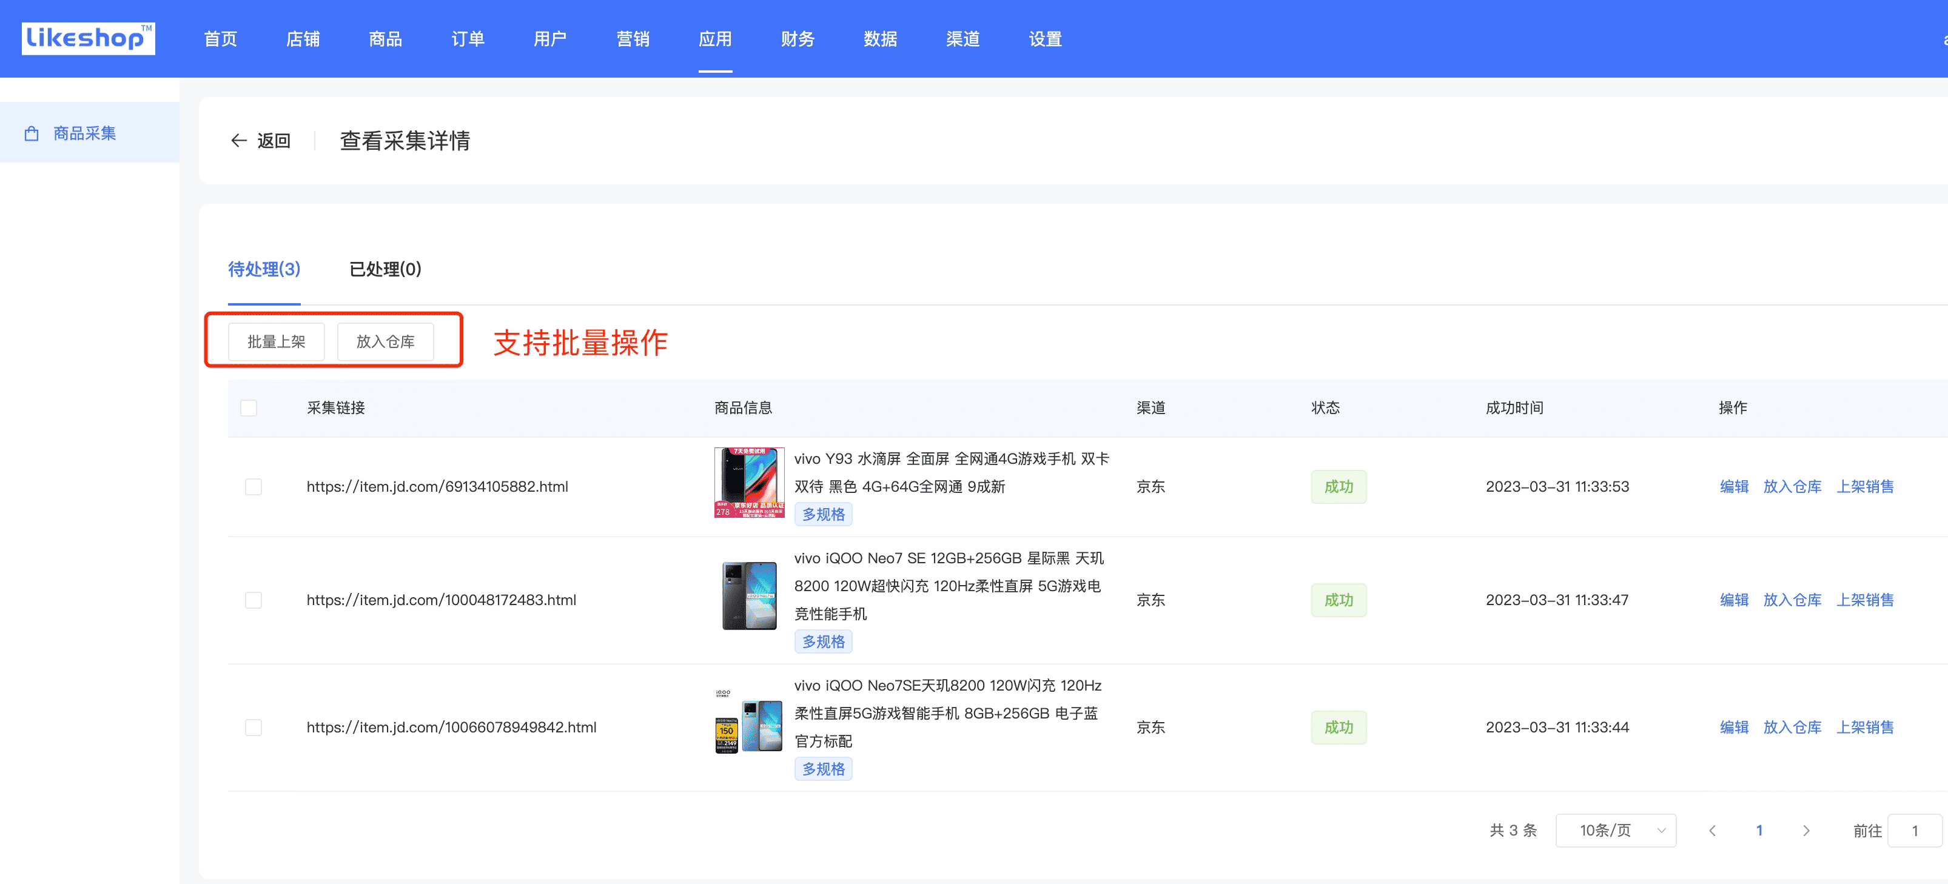
Task: Select 商品采集 in the sidebar
Action: point(89,133)
